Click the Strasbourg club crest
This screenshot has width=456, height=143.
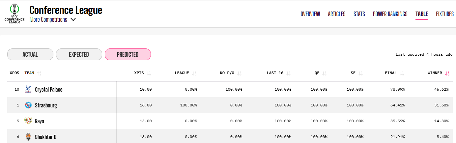click(28, 105)
